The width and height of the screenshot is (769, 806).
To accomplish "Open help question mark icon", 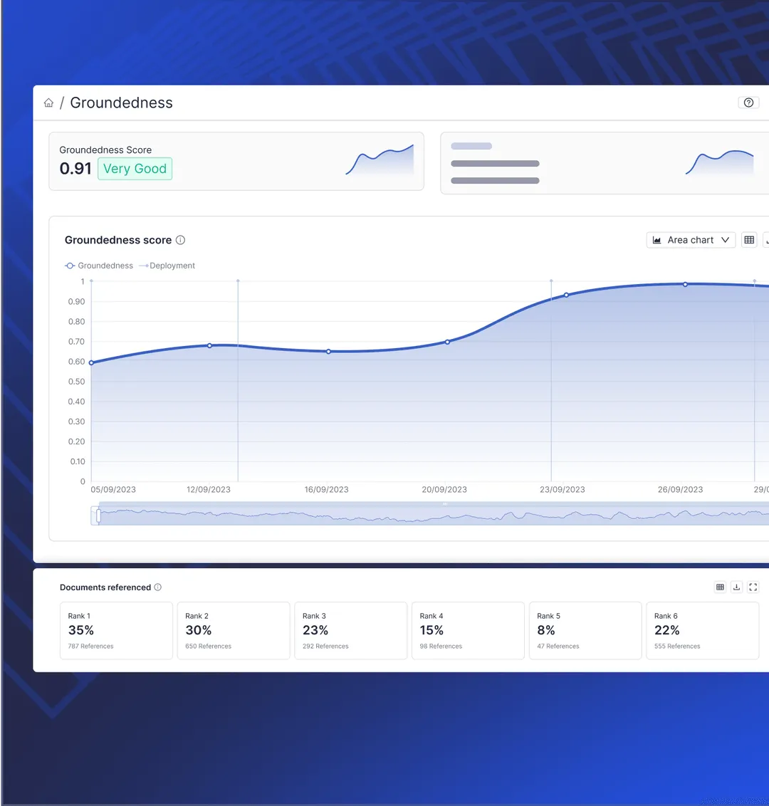I will click(x=748, y=103).
